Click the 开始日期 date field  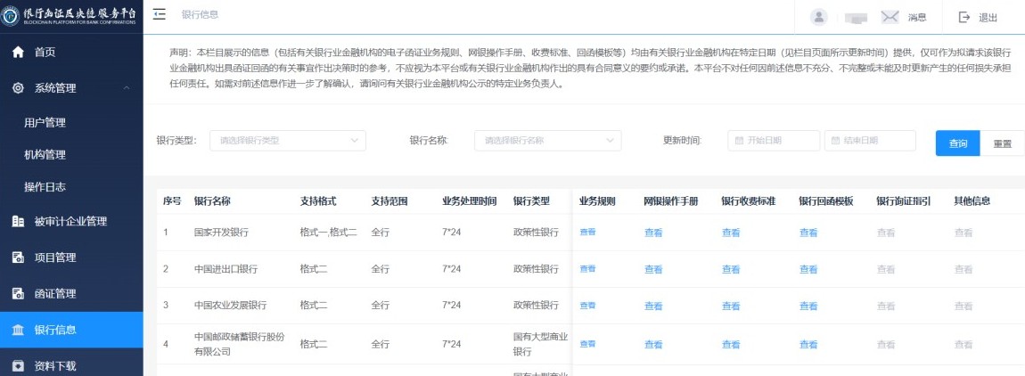pos(773,141)
